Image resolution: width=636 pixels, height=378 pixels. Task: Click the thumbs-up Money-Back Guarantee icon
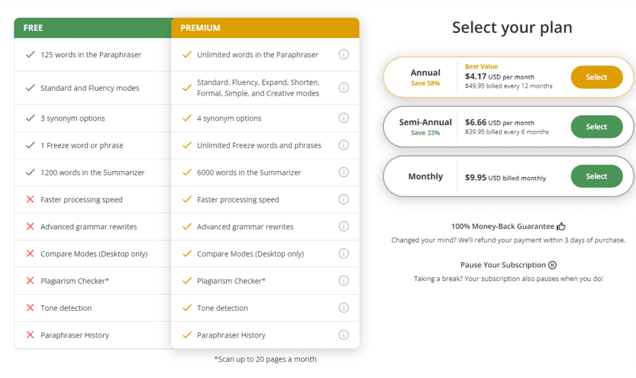pos(560,226)
